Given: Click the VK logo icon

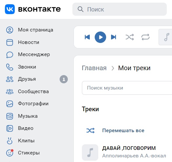Looking at the screenshot, I should click(10, 9).
